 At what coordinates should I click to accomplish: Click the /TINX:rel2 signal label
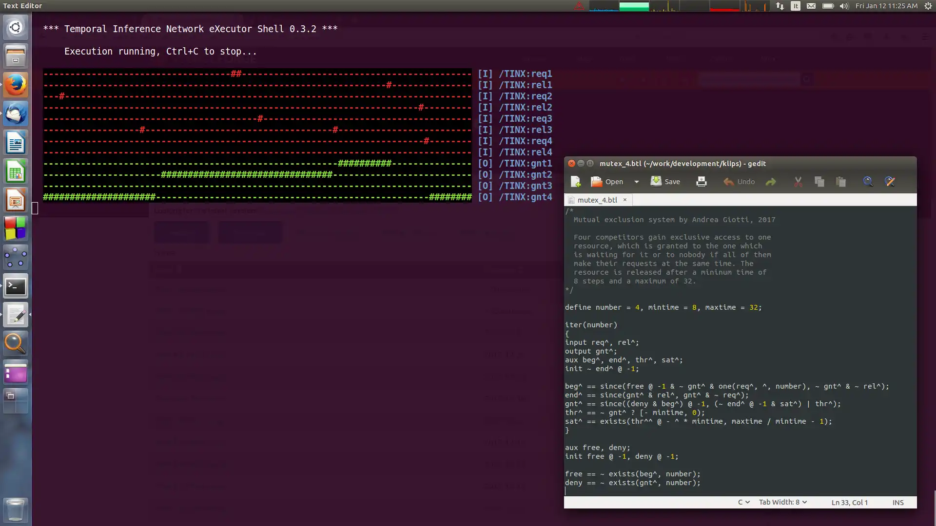click(x=525, y=107)
